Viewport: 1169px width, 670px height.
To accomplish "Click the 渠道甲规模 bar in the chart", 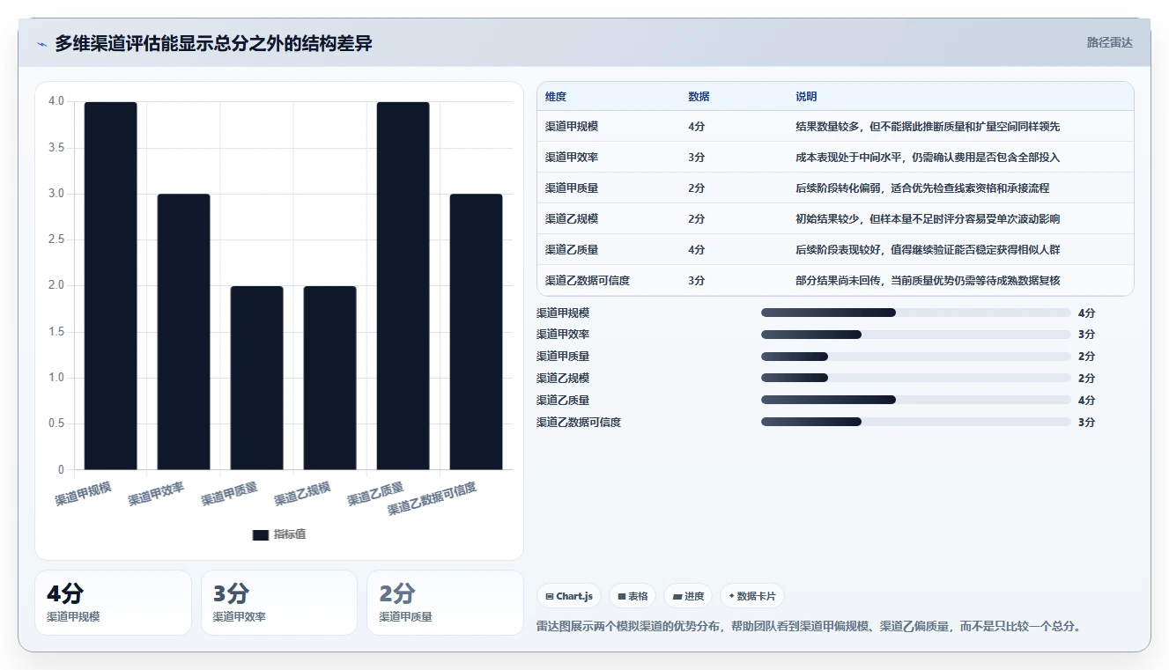I will 111,285.
